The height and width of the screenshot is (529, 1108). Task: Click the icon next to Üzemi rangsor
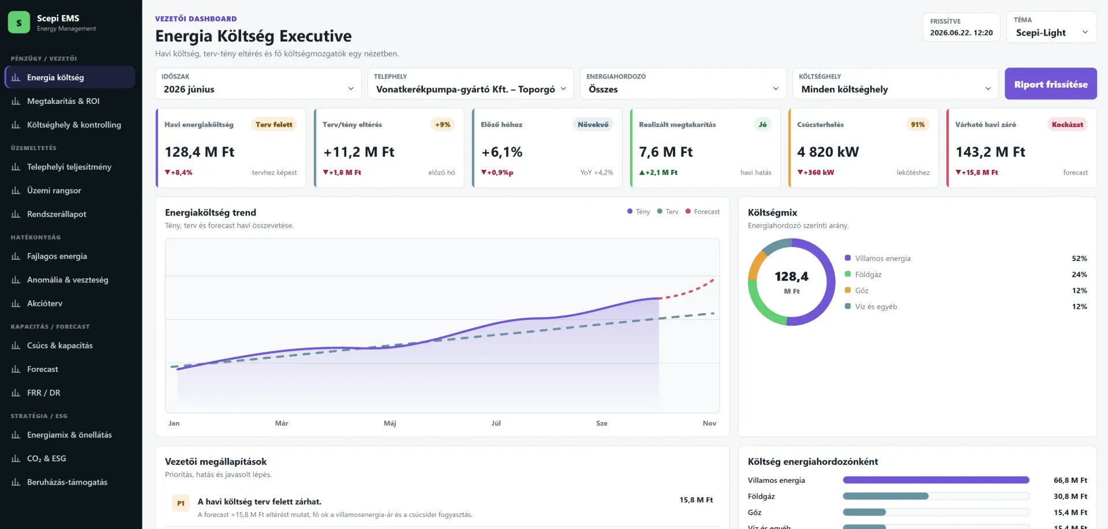[x=16, y=191]
